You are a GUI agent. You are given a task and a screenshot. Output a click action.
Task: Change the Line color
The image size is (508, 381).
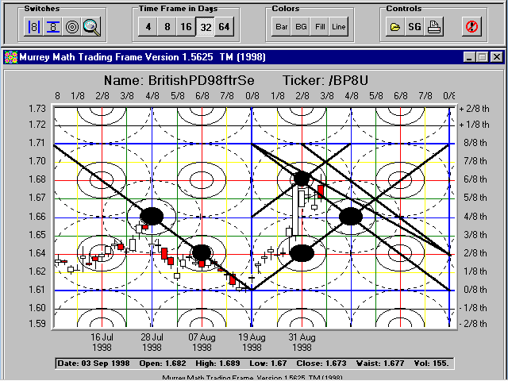339,26
